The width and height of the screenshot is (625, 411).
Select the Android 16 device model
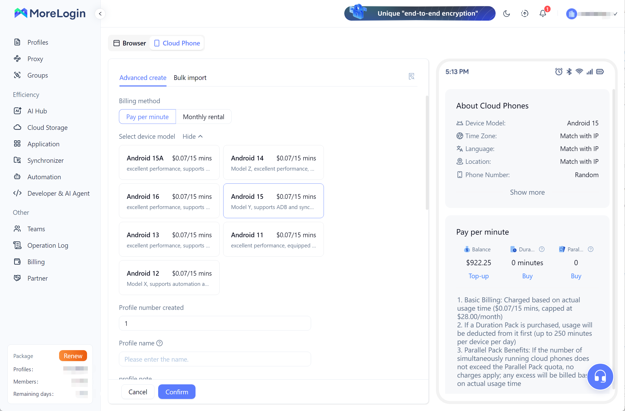point(169,201)
